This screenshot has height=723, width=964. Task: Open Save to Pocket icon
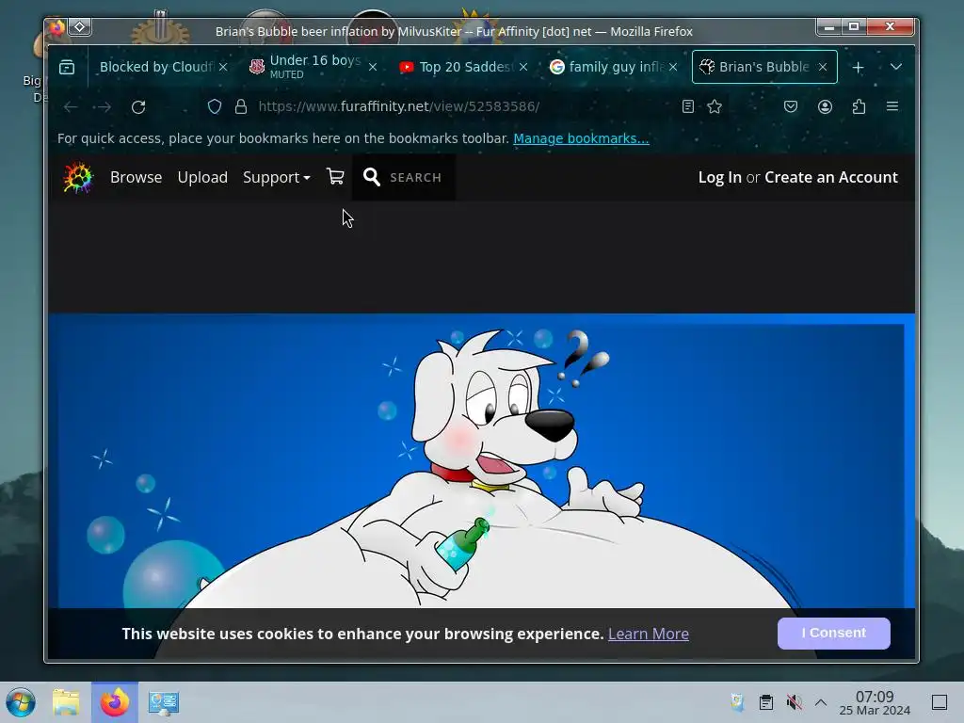coord(791,107)
